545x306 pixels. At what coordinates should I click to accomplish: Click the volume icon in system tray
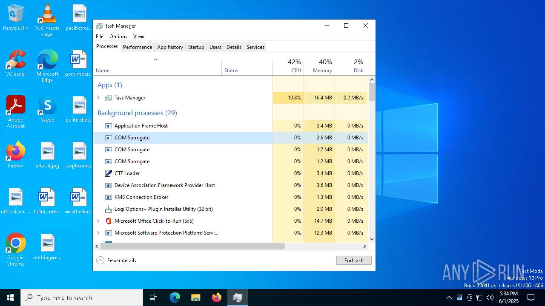pyautogui.click(x=490, y=297)
